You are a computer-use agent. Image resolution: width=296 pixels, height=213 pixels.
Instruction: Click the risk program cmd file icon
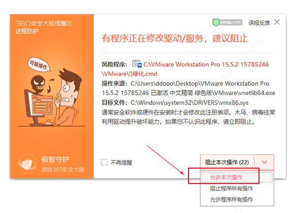pos(137,64)
